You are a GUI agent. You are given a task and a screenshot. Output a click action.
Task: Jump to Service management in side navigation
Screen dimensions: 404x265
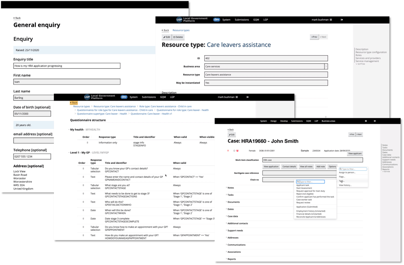(367, 62)
